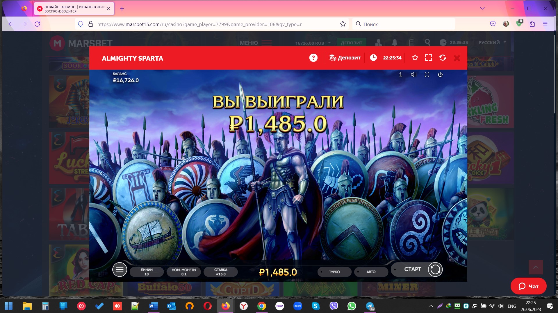
Task: Spin the reels with СТАРТ button
Action: (x=417, y=269)
